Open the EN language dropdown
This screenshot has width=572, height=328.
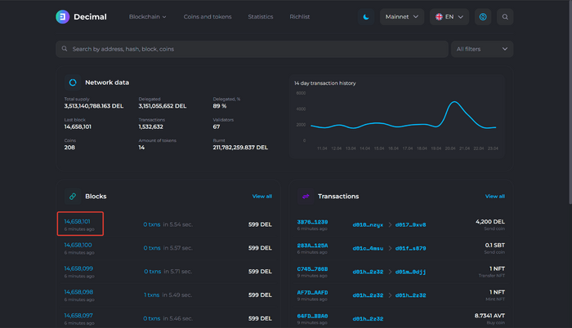(x=449, y=17)
